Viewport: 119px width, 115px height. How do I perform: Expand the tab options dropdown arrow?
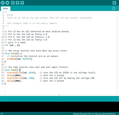[x=113, y=8]
